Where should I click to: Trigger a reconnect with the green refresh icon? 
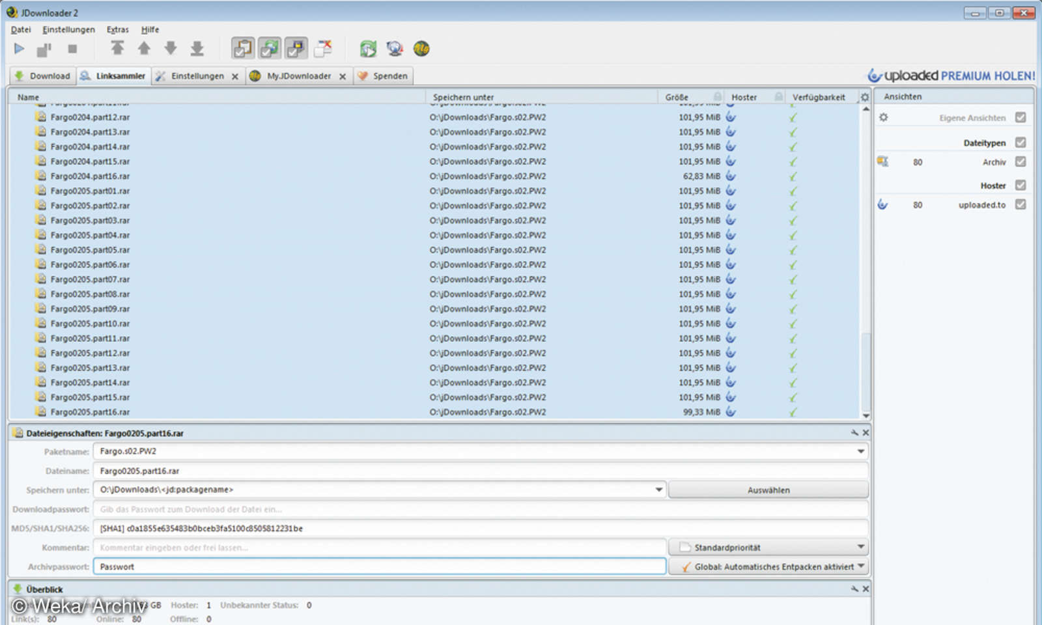[x=368, y=48]
